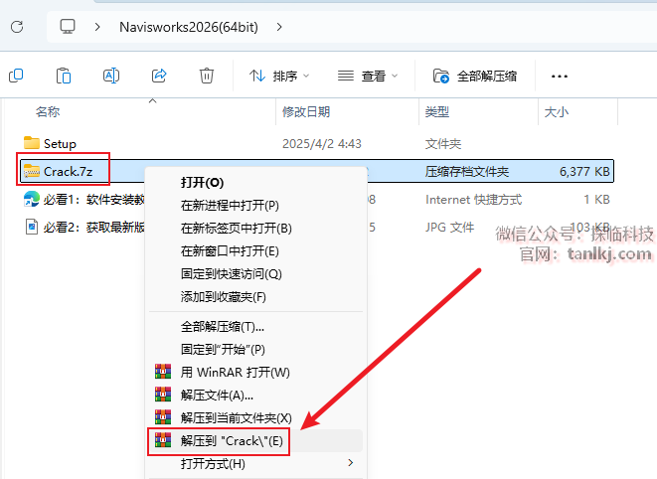Click the Paste toolbar icon
This screenshot has height=479, width=657.
click(x=64, y=76)
